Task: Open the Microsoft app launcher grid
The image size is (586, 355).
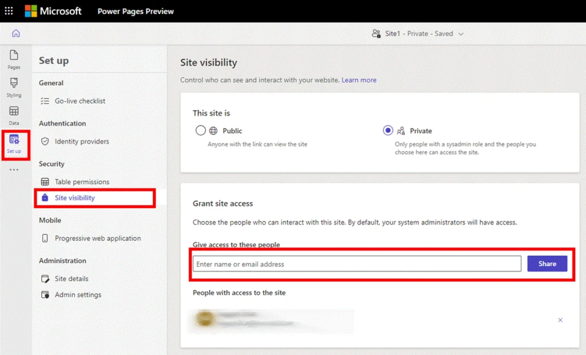Action: tap(9, 11)
